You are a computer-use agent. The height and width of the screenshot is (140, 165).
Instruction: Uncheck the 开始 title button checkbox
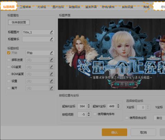tap(9, 53)
